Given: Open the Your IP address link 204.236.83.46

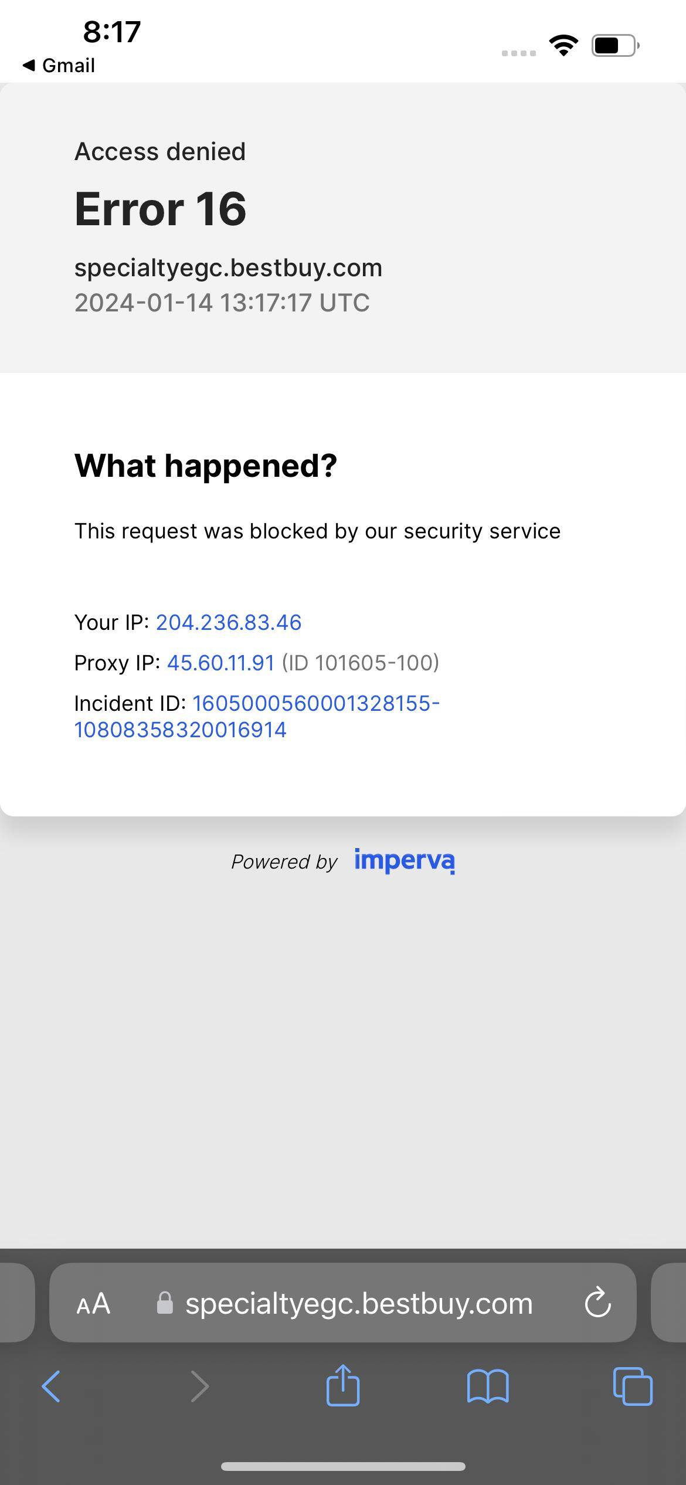Looking at the screenshot, I should coord(228,622).
